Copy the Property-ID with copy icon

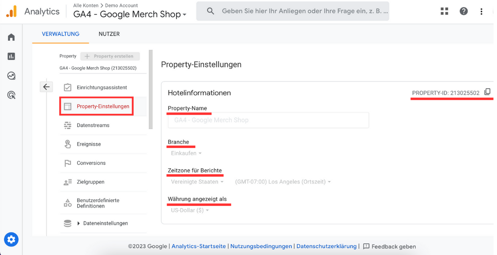pos(487,92)
